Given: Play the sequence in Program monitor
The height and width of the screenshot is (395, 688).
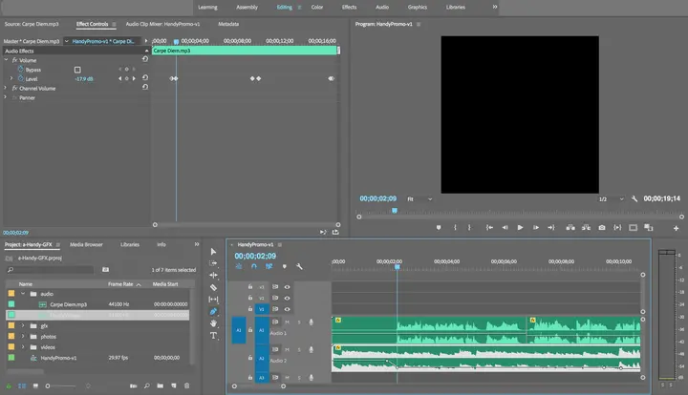Looking at the screenshot, I should 520,228.
